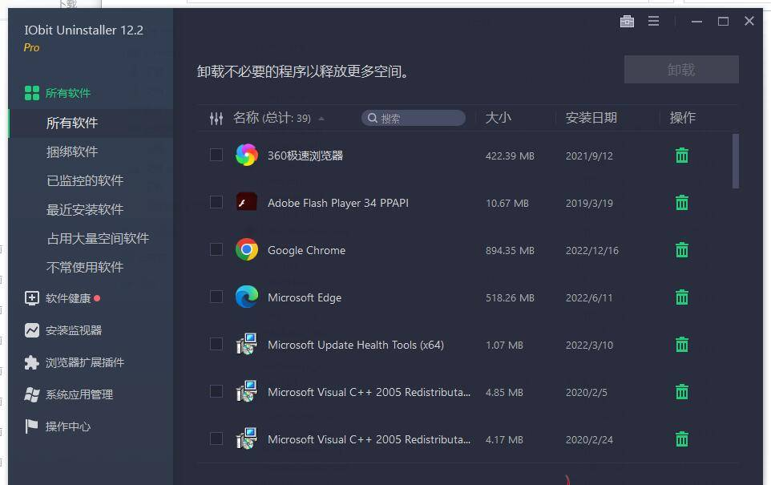Check the 4.85 MB Visual C++ 2005 checkbox

[216, 391]
